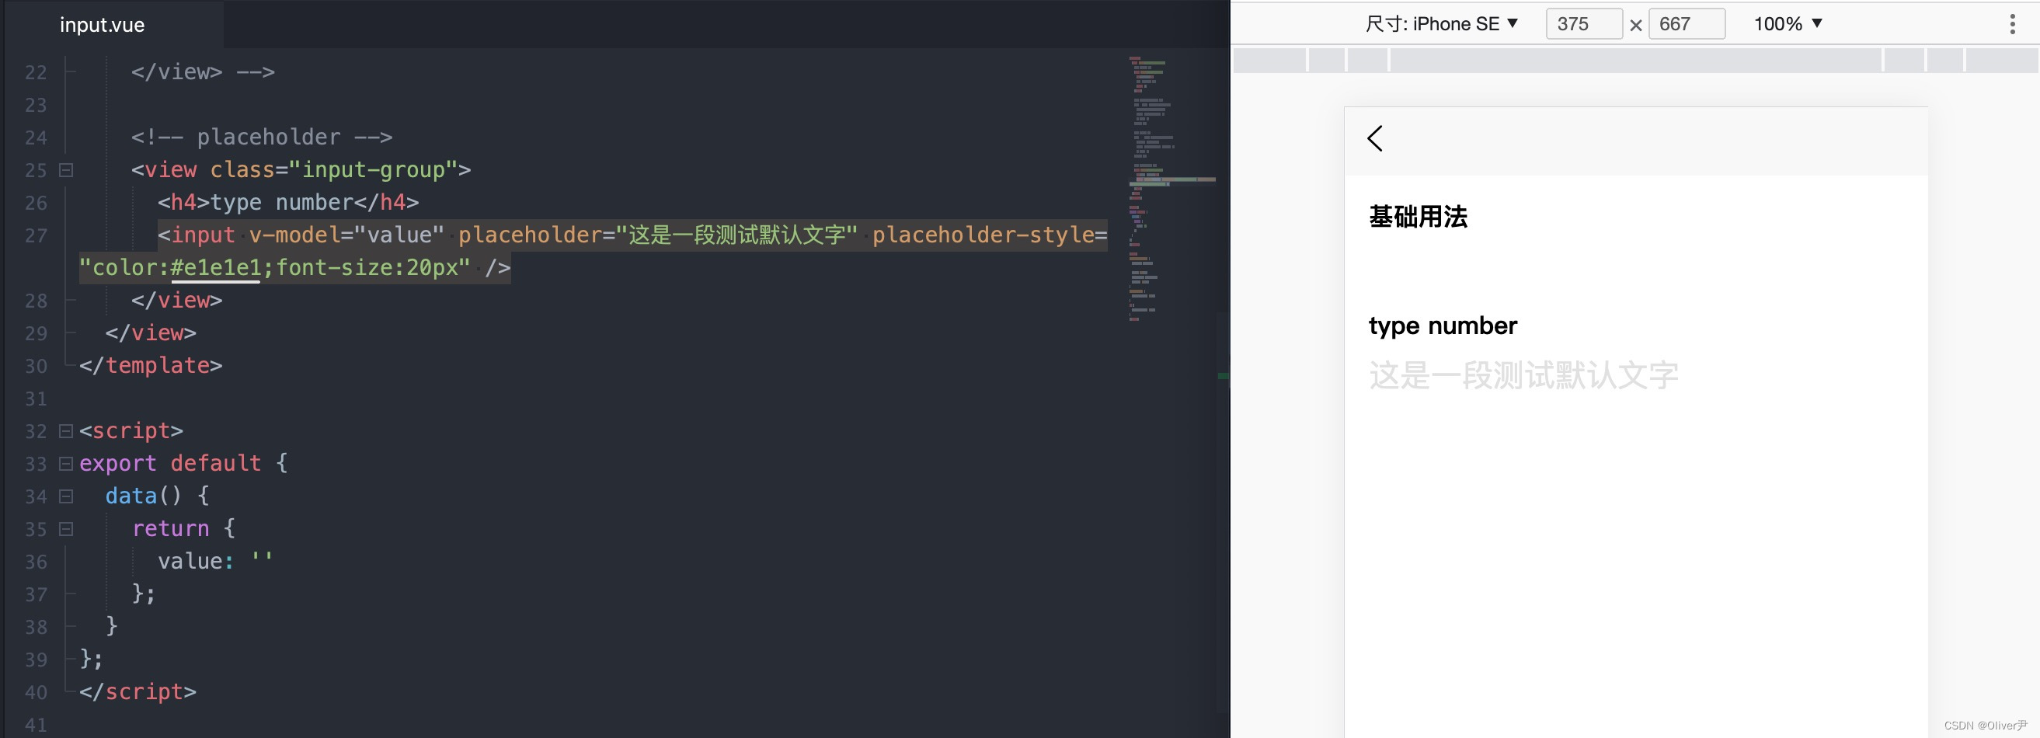Toggle folding of the return block on line 35
The image size is (2040, 738).
point(66,529)
